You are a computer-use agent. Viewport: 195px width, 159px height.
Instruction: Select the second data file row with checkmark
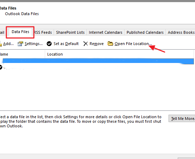point(97,68)
